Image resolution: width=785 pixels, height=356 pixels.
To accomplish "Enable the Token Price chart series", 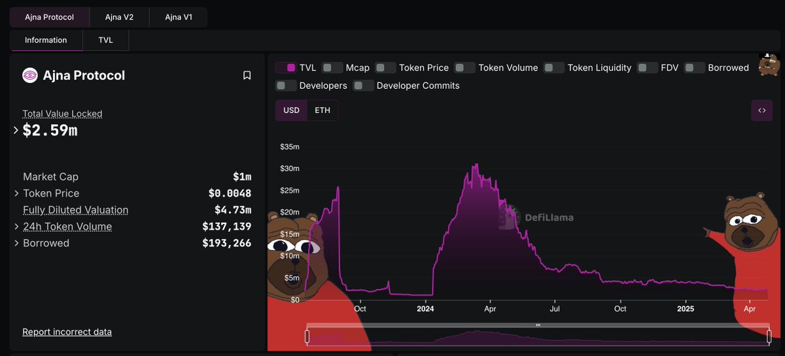I will 386,68.
